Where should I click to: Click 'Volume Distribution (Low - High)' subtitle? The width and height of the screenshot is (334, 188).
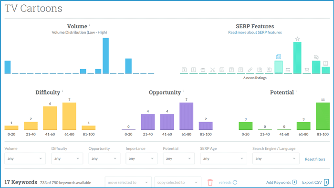pos(79,32)
